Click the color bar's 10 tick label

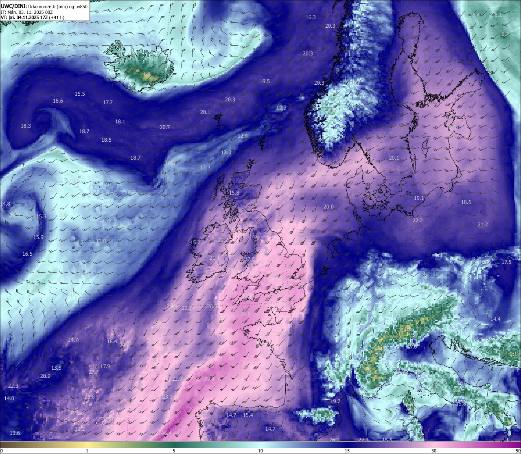point(260,451)
